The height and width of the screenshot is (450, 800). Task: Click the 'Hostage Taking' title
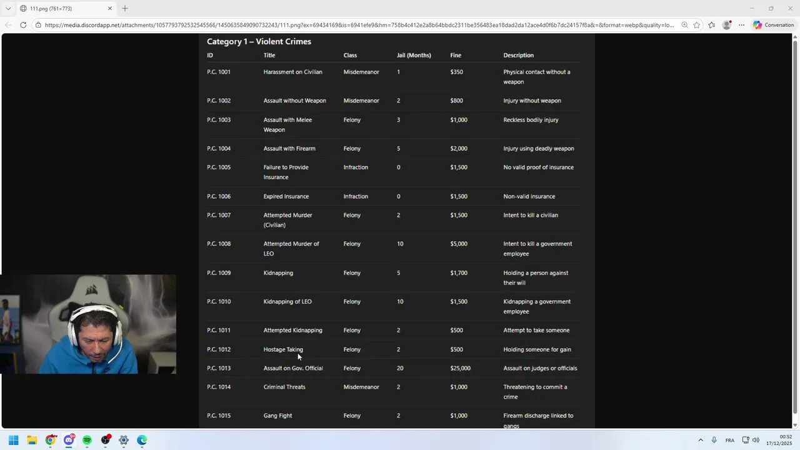tap(283, 349)
